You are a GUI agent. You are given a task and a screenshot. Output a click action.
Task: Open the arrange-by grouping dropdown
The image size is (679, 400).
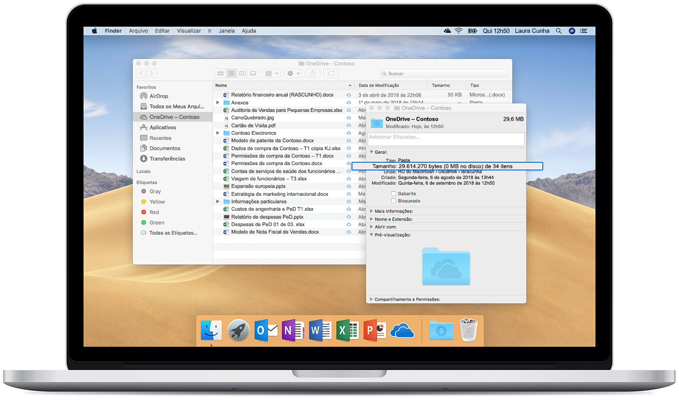coord(271,73)
